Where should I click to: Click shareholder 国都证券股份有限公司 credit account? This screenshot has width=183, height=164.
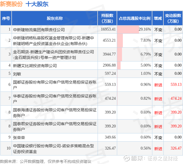[55, 85]
